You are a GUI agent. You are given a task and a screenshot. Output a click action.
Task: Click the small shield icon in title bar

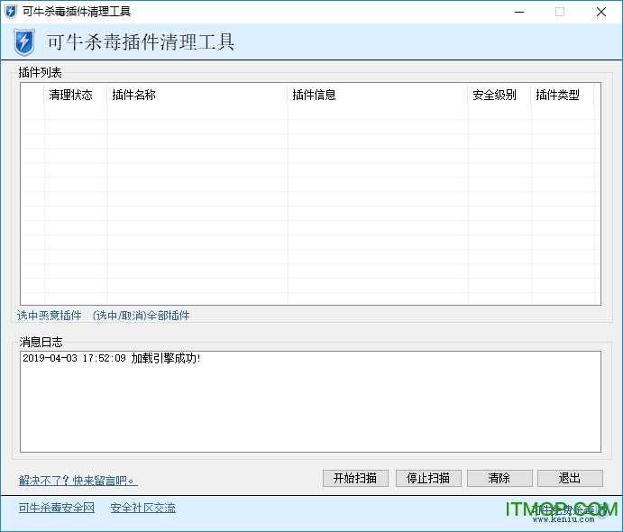(x=11, y=12)
